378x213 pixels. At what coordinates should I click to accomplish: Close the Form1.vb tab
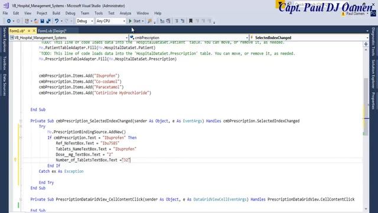pyautogui.click(x=34, y=31)
